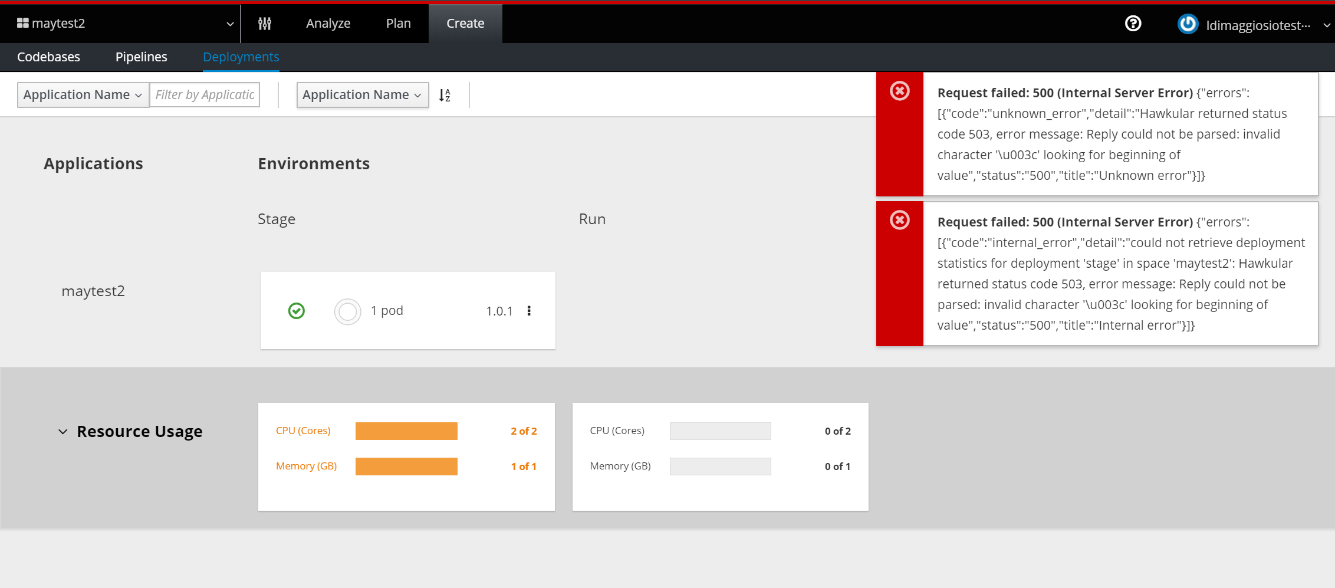Switch to the Pipelines tab
The width and height of the screenshot is (1335, 588).
141,57
